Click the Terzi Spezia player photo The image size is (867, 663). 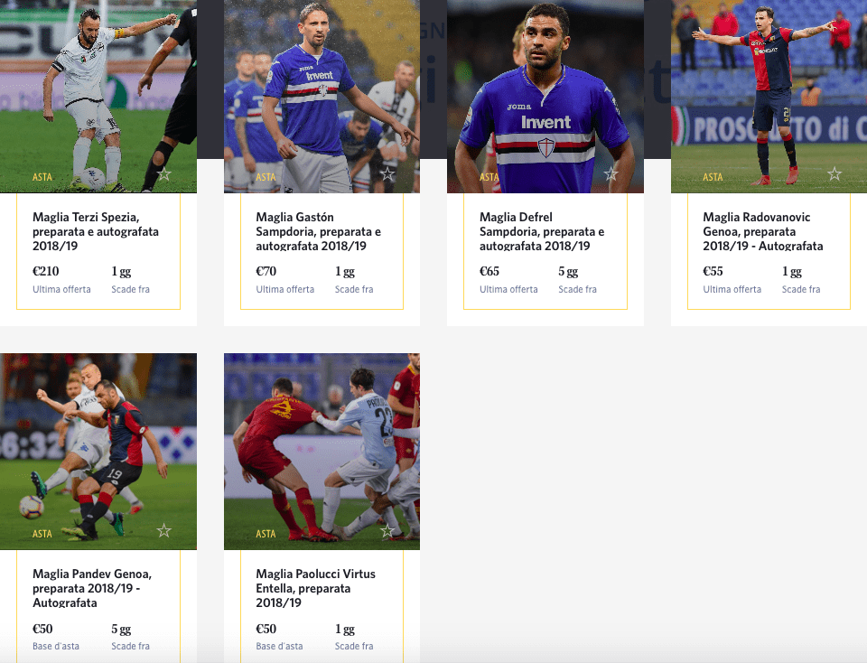coord(98,97)
